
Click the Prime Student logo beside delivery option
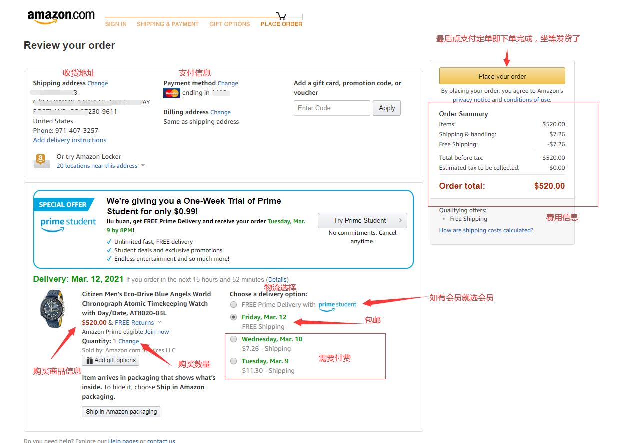(x=337, y=305)
